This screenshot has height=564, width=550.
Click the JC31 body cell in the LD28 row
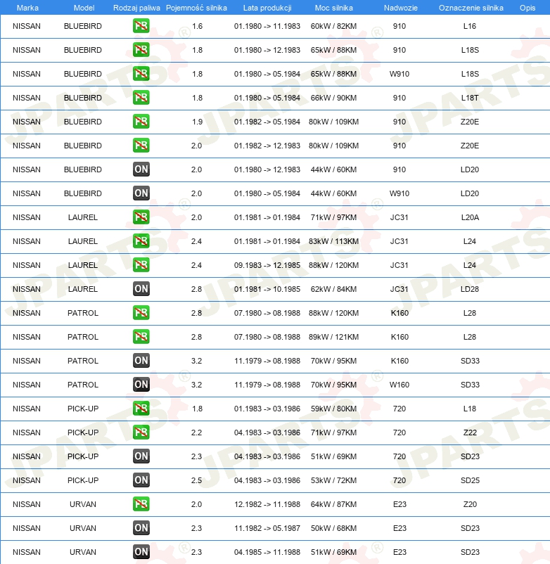[x=399, y=289]
